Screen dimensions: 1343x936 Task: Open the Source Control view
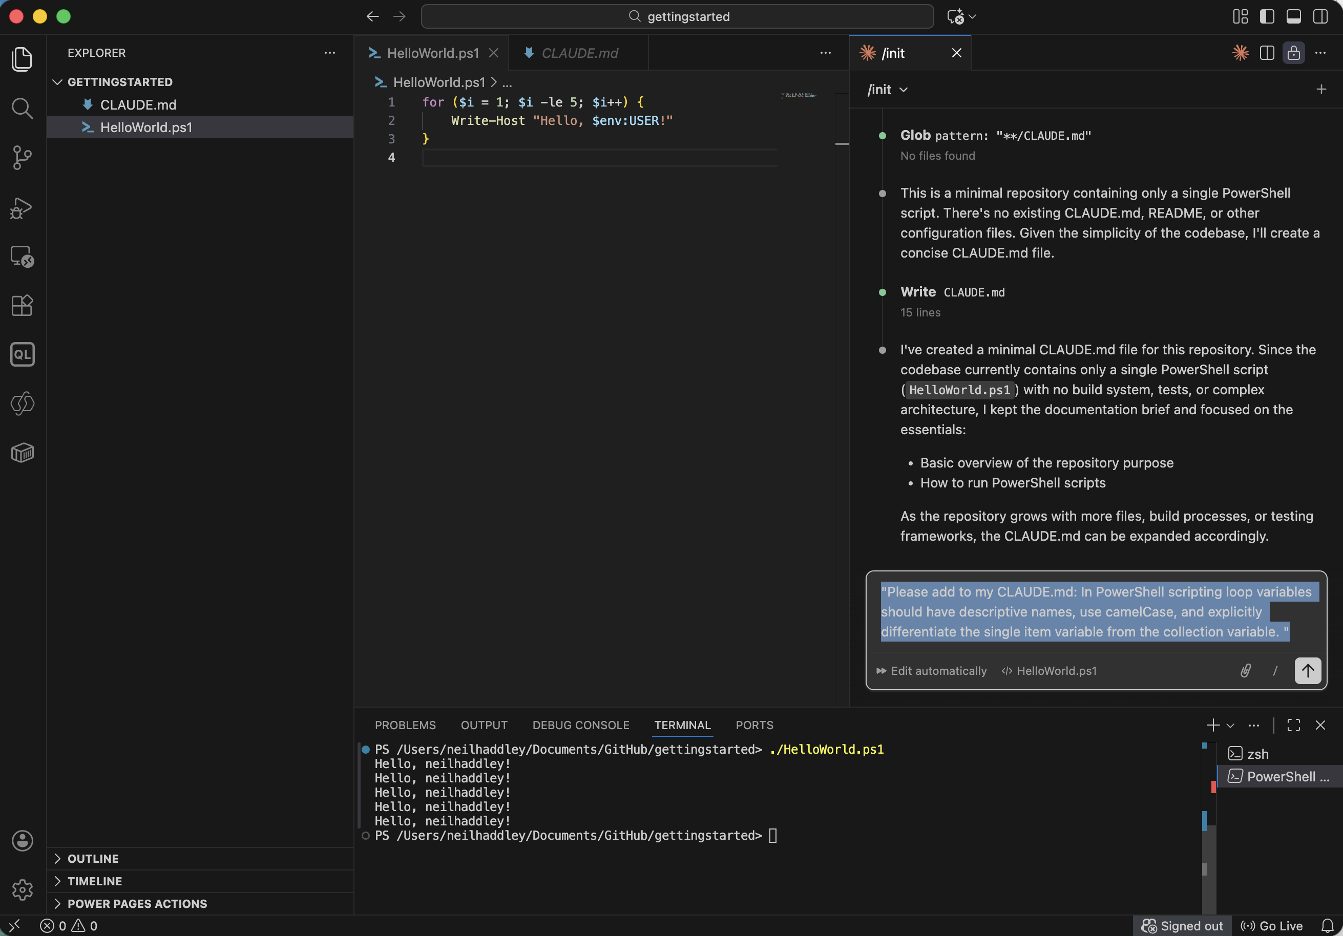(x=22, y=158)
